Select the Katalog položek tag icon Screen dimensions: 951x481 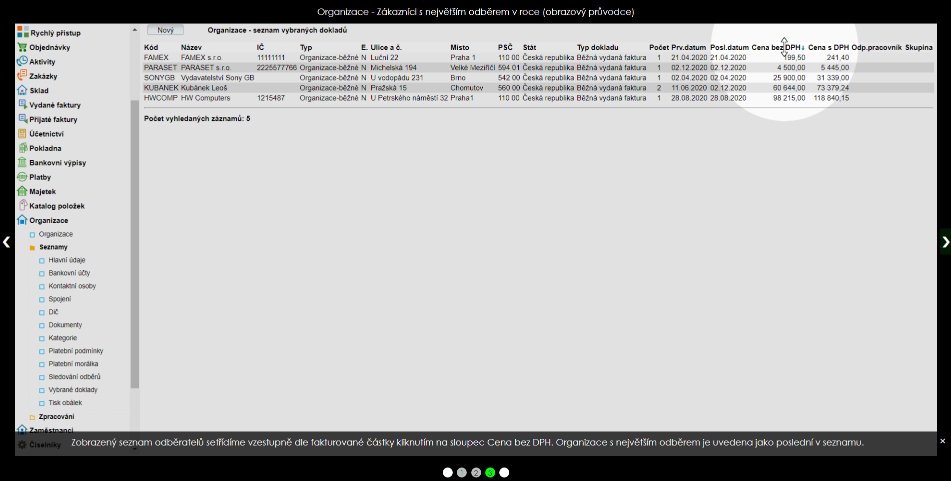tap(22, 205)
